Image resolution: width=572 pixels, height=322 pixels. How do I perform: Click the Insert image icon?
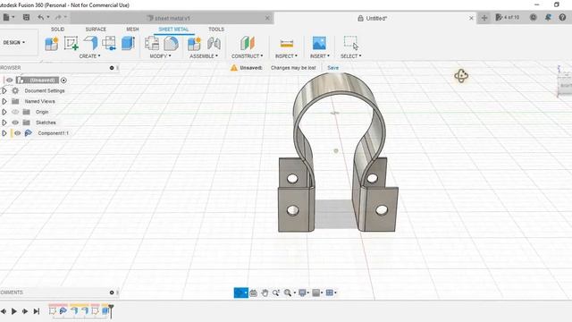pyautogui.click(x=319, y=44)
